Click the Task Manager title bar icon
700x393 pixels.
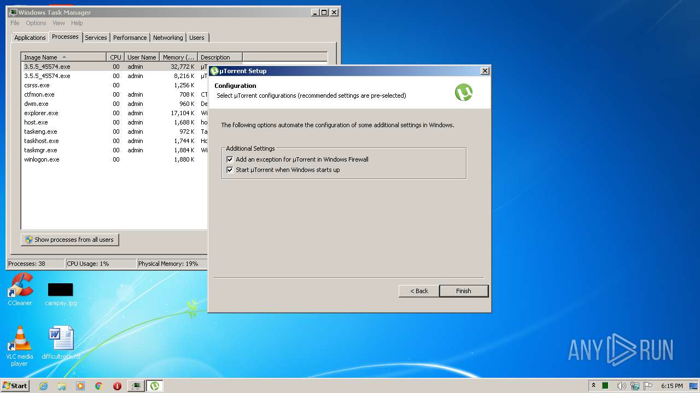tap(13, 12)
